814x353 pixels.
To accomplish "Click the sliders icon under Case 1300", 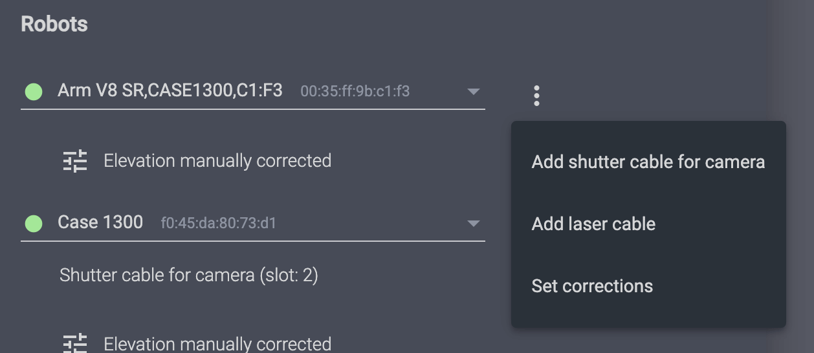I will (75, 343).
